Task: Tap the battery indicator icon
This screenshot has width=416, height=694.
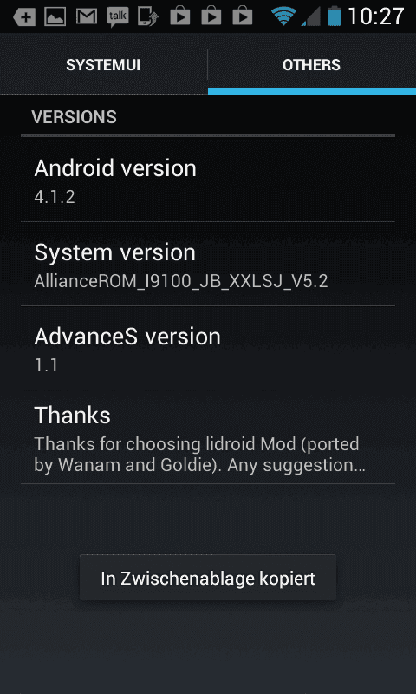Action: [335, 16]
